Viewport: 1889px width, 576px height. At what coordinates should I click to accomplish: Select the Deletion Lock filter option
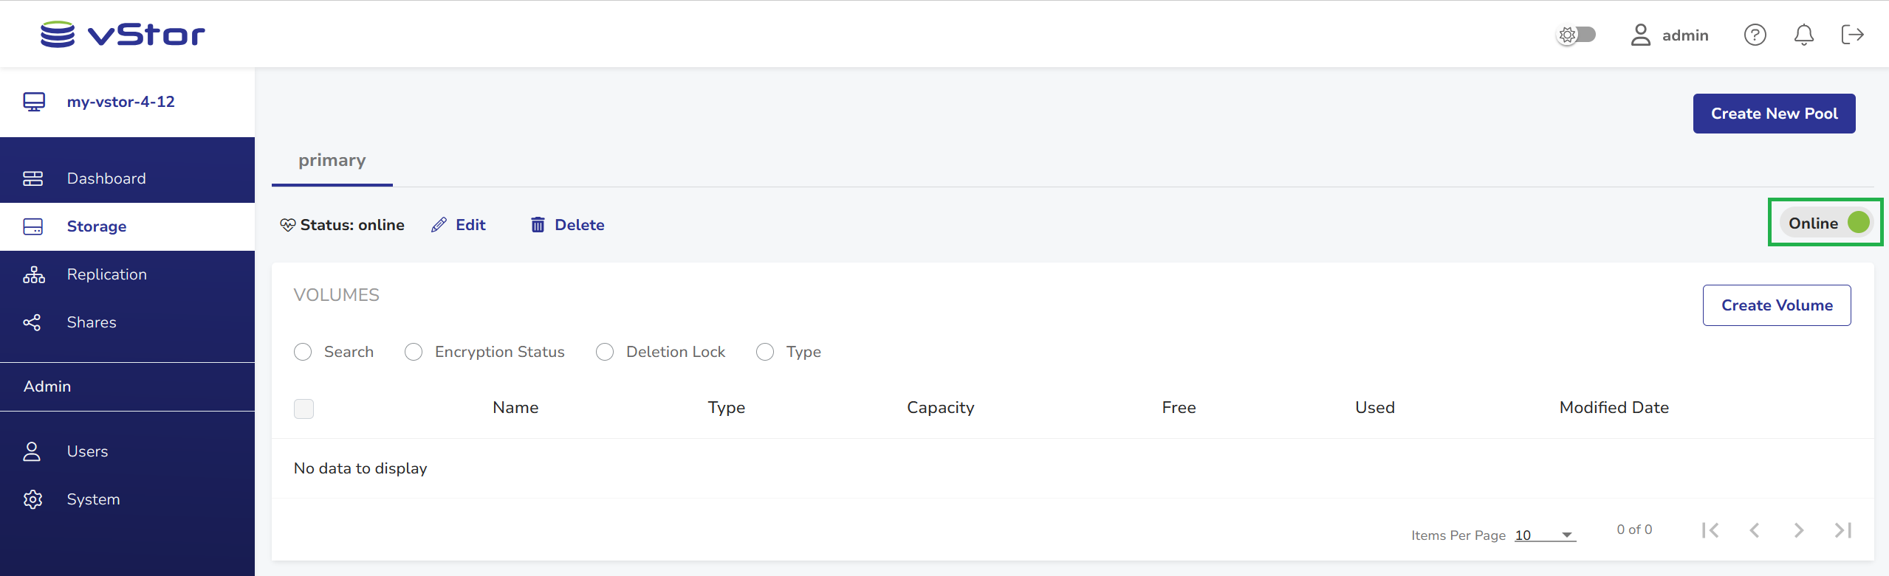click(x=605, y=352)
